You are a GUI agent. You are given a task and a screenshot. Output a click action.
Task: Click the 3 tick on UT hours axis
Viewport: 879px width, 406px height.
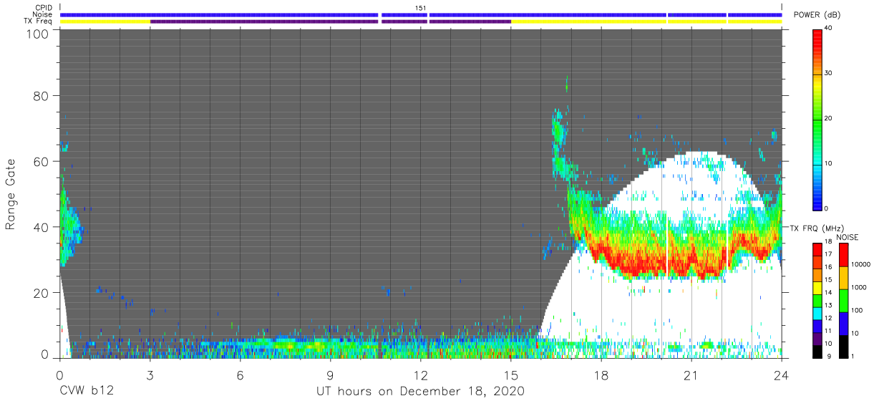click(x=150, y=374)
